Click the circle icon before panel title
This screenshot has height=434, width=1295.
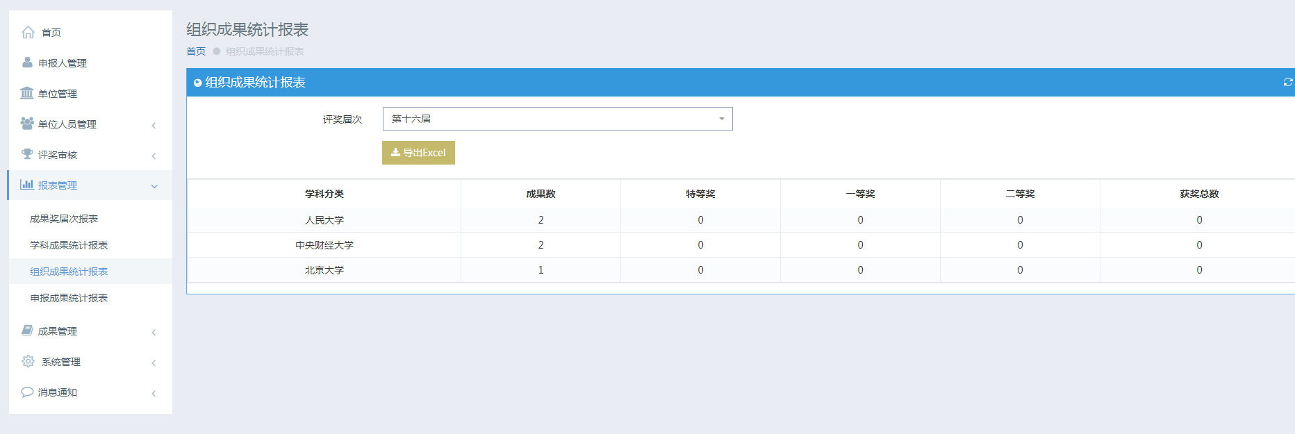(x=197, y=83)
